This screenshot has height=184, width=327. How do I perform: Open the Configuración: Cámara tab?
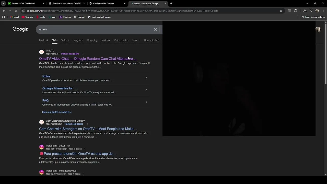[103, 4]
